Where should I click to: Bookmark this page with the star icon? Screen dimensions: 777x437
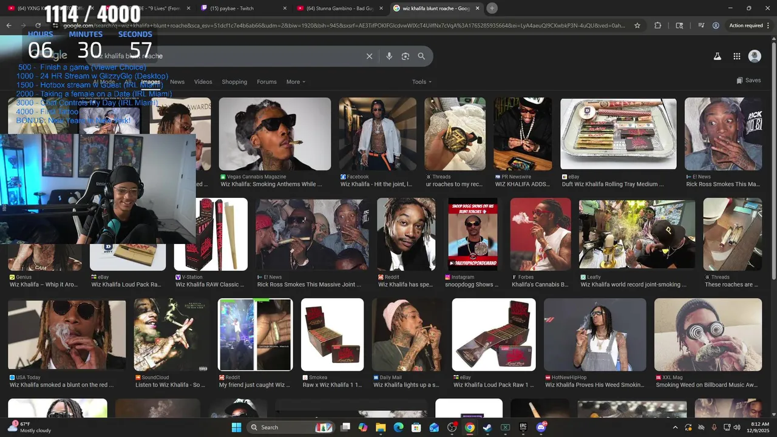(x=637, y=25)
